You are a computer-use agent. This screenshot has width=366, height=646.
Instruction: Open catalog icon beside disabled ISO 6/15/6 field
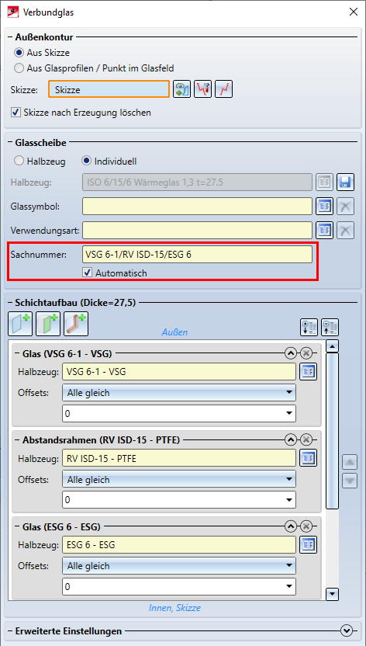click(324, 182)
